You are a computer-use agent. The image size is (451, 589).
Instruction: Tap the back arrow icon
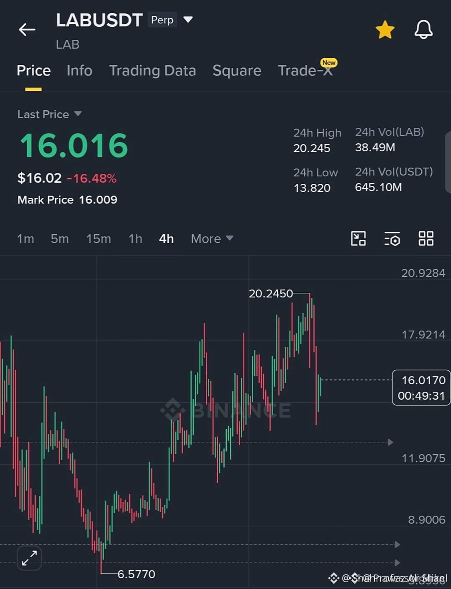tap(27, 30)
